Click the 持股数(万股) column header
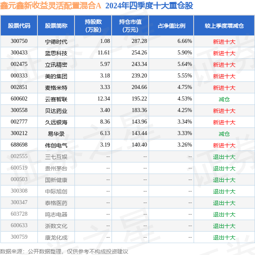255x255 pixels. [93, 26]
